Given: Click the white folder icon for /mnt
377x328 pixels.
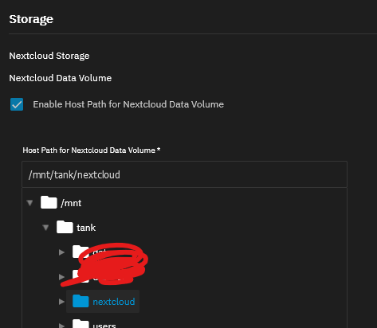Looking at the screenshot, I should coord(49,202).
